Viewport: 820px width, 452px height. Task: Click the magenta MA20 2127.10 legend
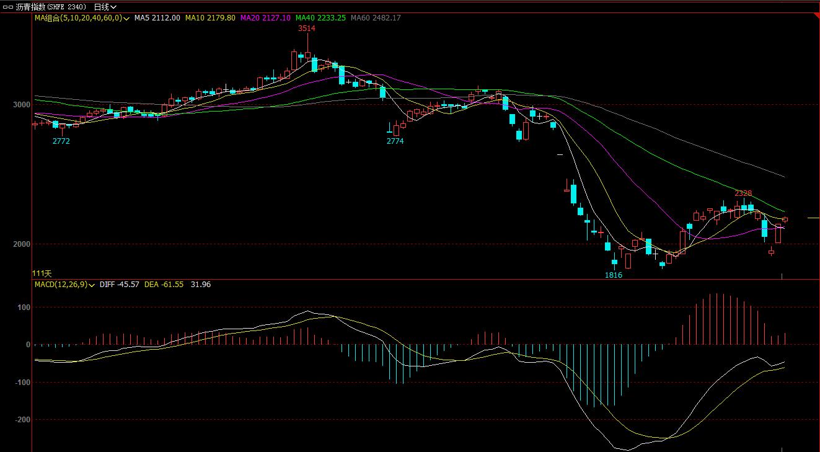pos(265,18)
